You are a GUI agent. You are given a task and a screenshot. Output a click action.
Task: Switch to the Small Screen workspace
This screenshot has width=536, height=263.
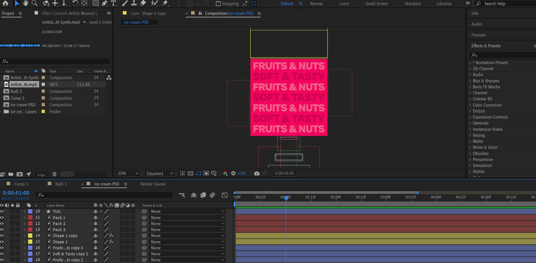(x=377, y=4)
